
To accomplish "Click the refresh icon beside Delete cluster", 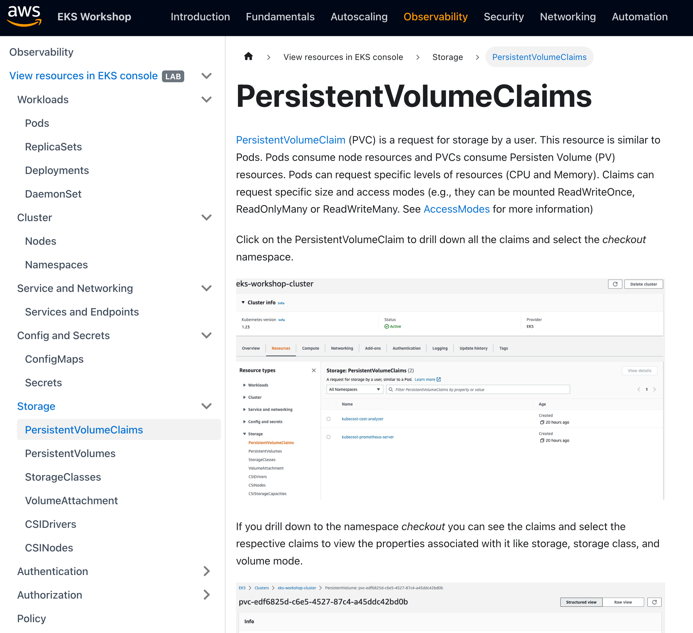I will coord(615,284).
